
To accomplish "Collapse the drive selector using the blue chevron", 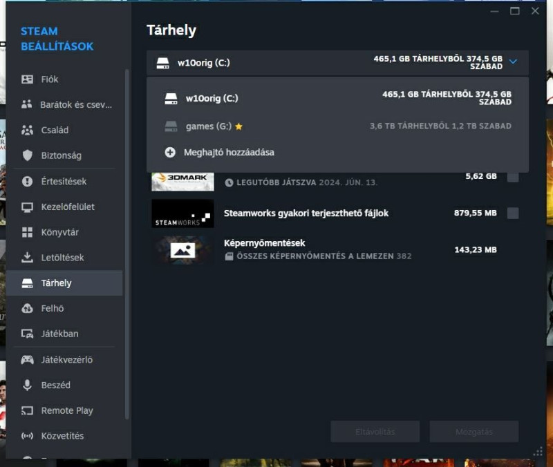I will [x=513, y=61].
